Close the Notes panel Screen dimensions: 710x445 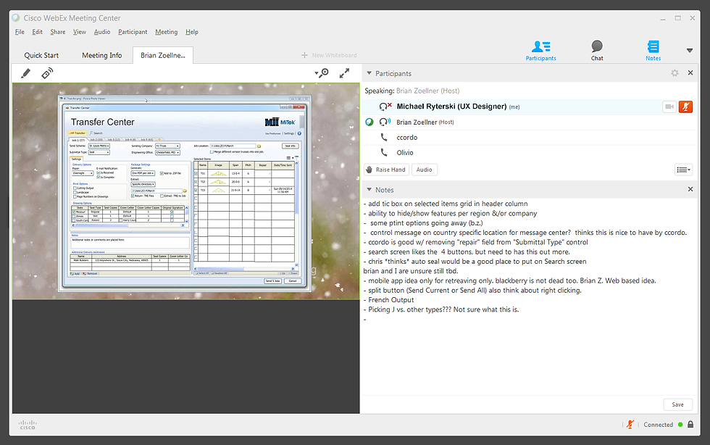point(690,189)
